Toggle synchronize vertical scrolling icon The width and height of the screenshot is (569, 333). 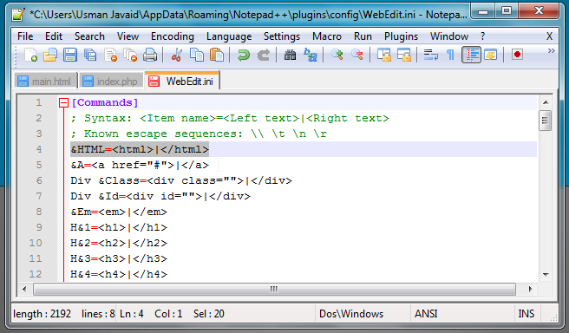pyautogui.click(x=384, y=55)
